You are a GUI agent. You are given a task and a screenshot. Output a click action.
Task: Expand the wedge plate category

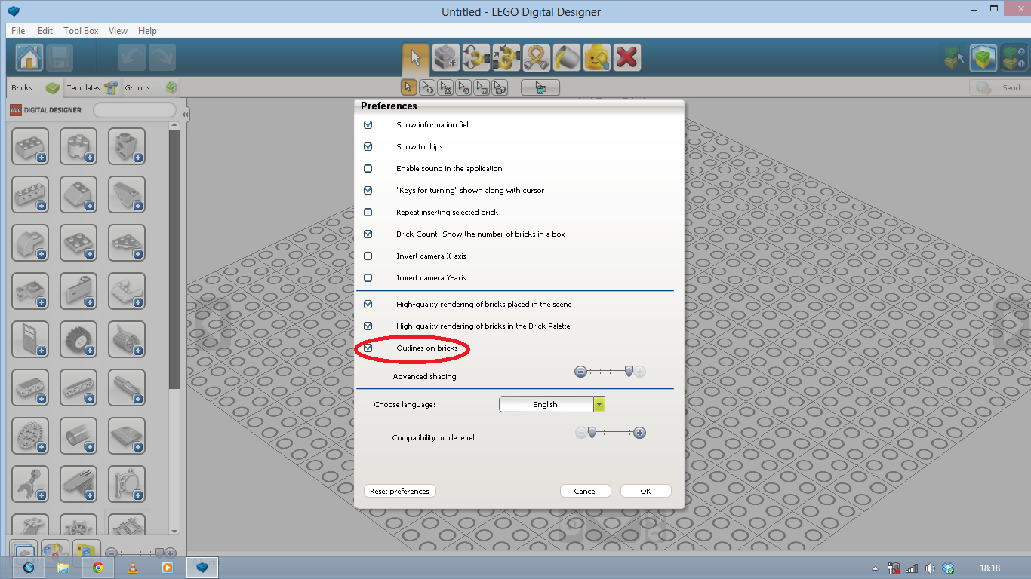(x=127, y=243)
